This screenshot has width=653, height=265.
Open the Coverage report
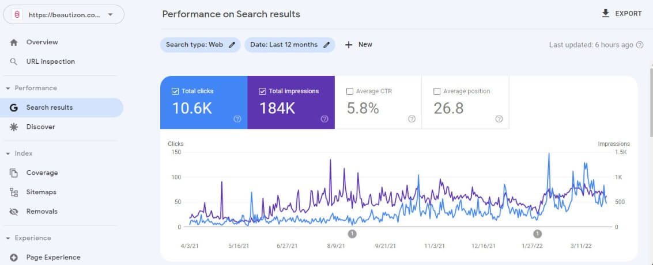[41, 172]
